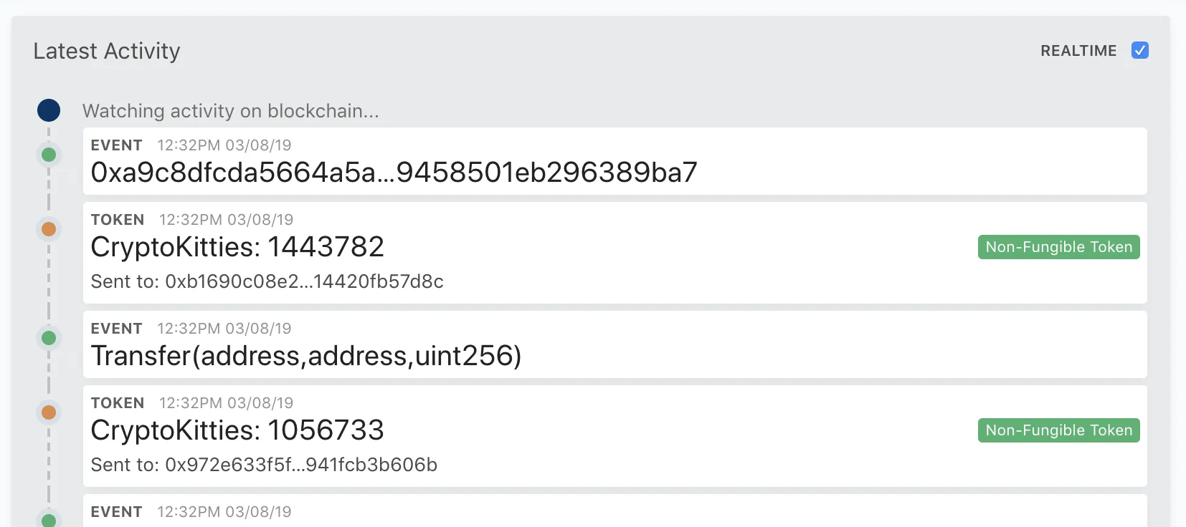1186x527 pixels.
Task: Click green marker beside the 0xa9c8dfcda5664a5a event
Action: (49, 155)
